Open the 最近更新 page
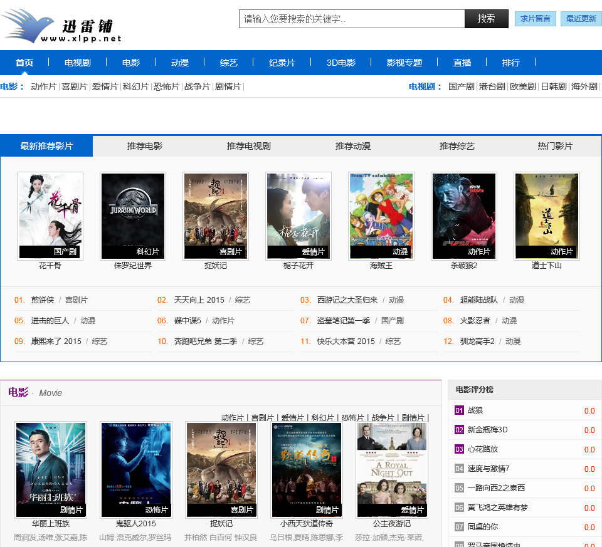This screenshot has height=547, width=602. [581, 19]
